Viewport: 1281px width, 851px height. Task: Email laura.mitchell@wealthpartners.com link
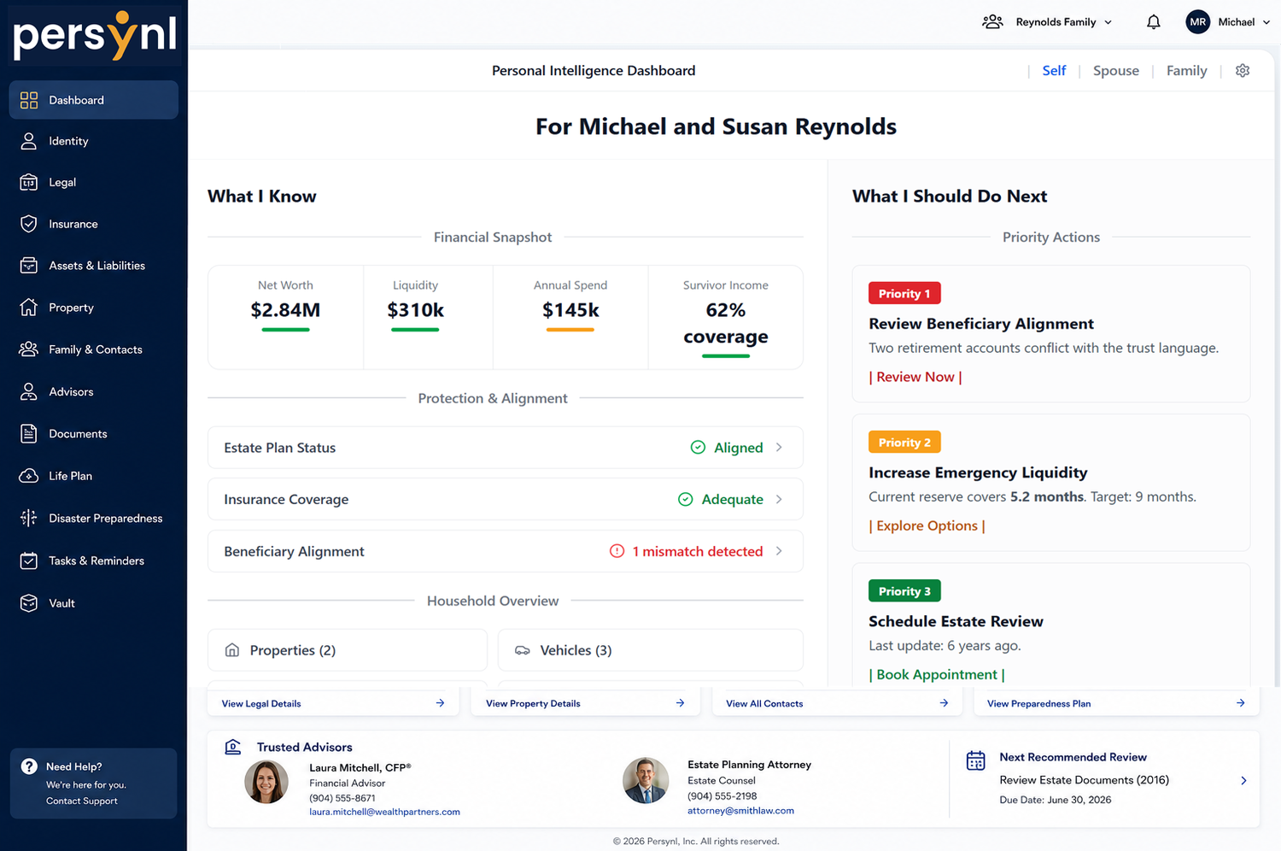[x=384, y=812]
